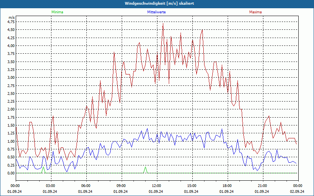Select the blue Mittelwerte legend label

click(x=156, y=12)
